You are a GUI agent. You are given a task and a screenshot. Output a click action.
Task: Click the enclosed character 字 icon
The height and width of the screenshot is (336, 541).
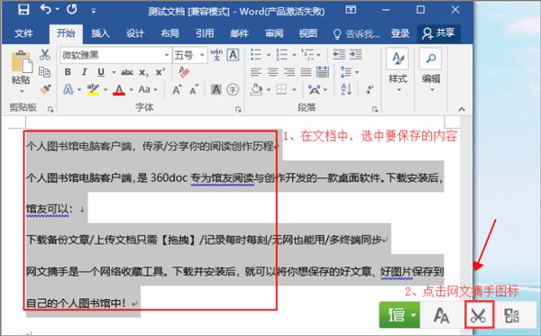pos(233,89)
